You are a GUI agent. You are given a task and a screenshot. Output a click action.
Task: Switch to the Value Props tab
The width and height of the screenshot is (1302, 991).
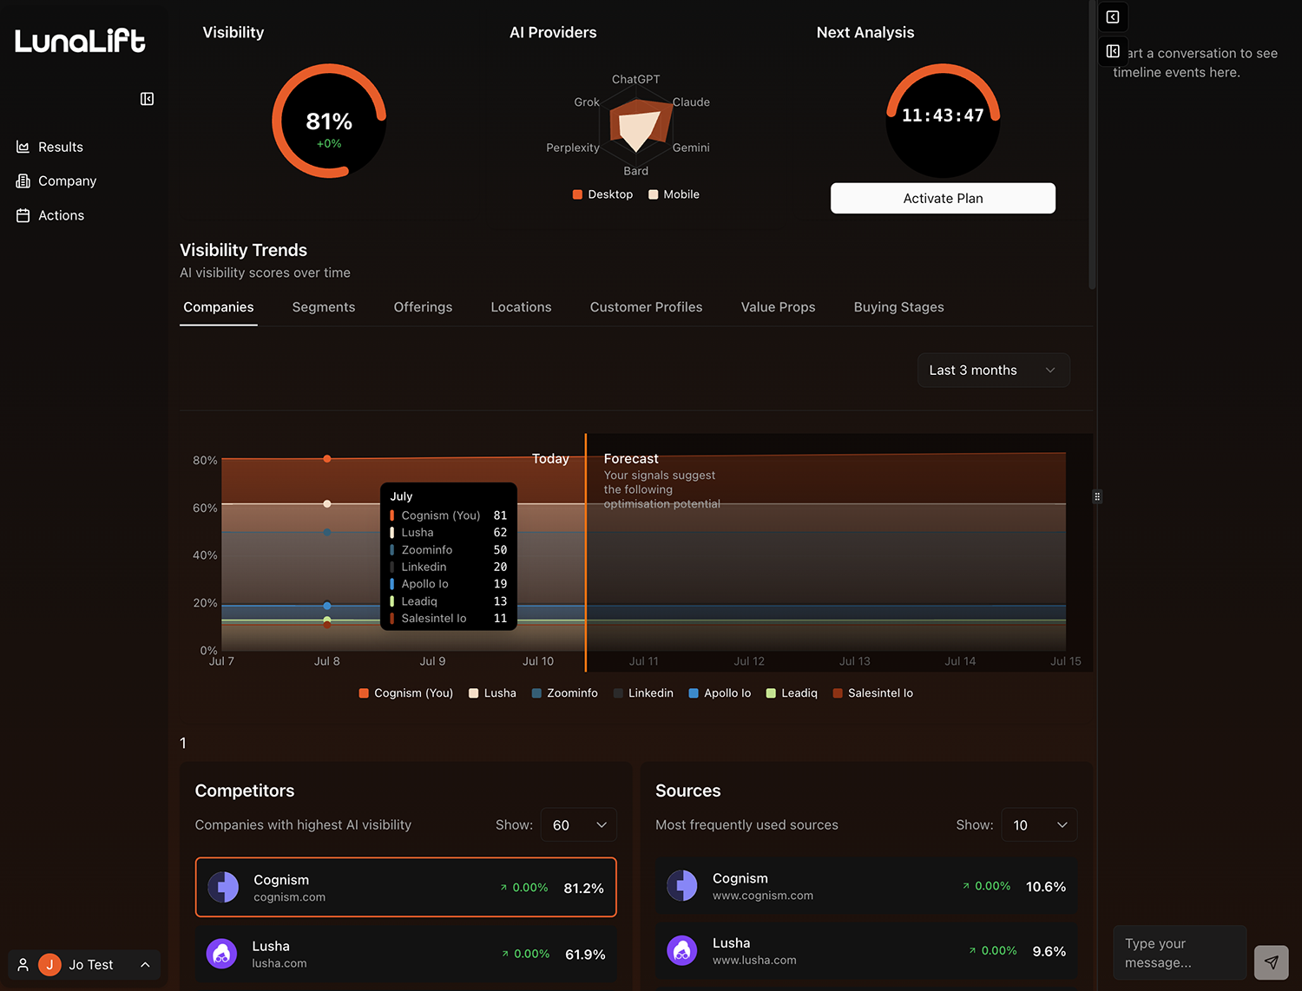[x=778, y=307]
